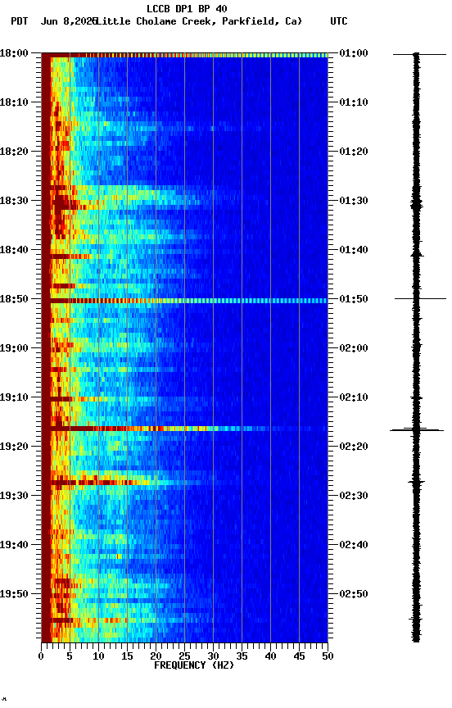
Task: Click the 01:50 UTC time label
Action: (354, 299)
